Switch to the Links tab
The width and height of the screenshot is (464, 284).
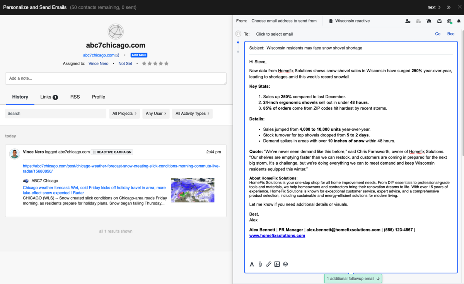pyautogui.click(x=49, y=97)
